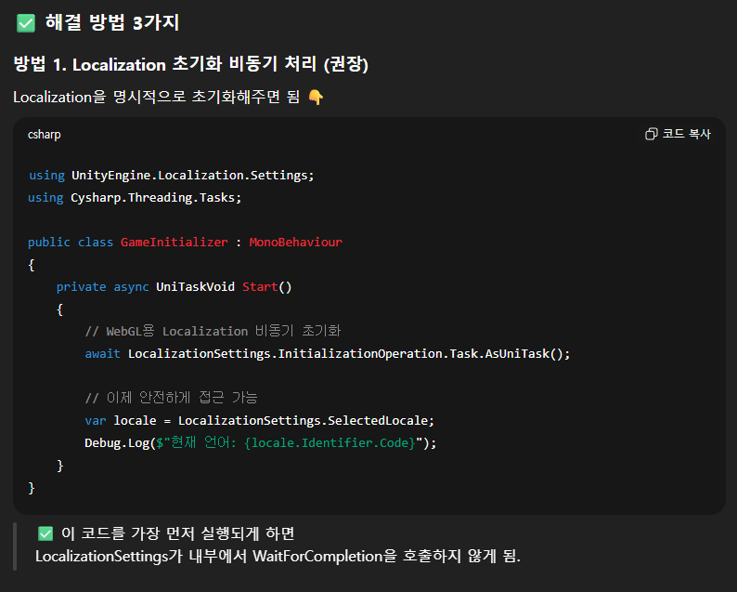Click the await InitializationOperation code line

tap(327, 353)
